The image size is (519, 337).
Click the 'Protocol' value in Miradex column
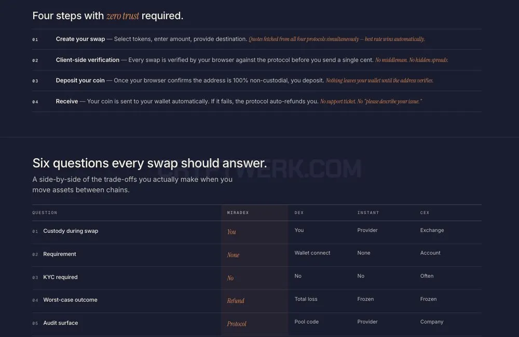coord(236,324)
